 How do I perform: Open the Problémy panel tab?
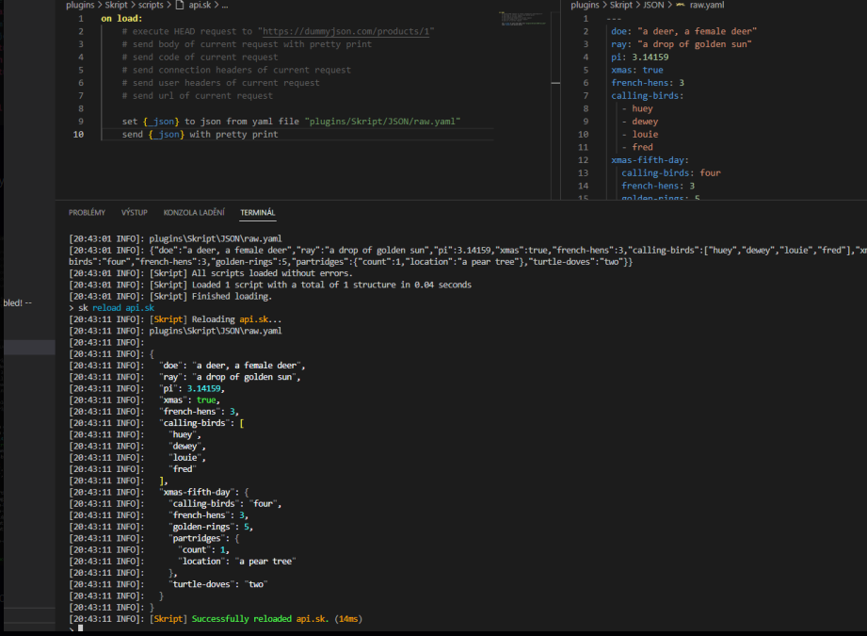(87, 213)
